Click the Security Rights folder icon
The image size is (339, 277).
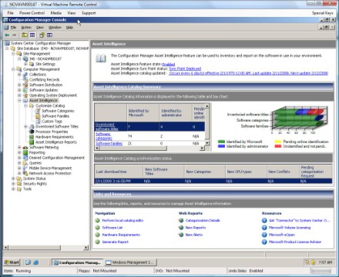point(19,184)
